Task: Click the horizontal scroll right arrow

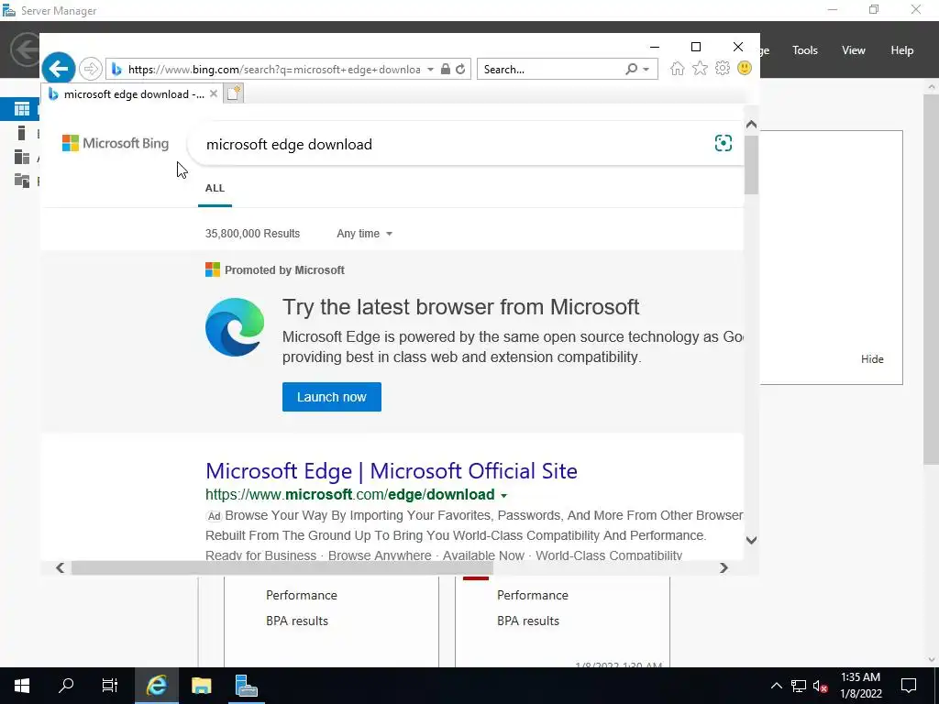Action: point(724,567)
